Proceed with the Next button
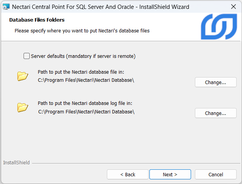The width and height of the screenshot is (242, 184). (170, 174)
